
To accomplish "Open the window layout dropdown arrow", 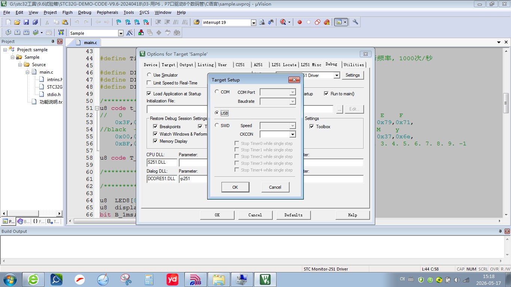I will coord(345,22).
